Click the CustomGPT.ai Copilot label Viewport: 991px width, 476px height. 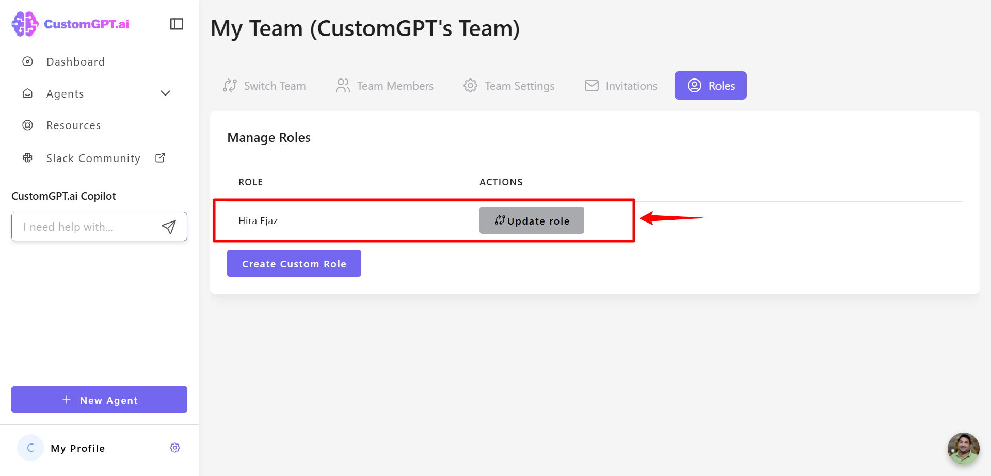(63, 196)
